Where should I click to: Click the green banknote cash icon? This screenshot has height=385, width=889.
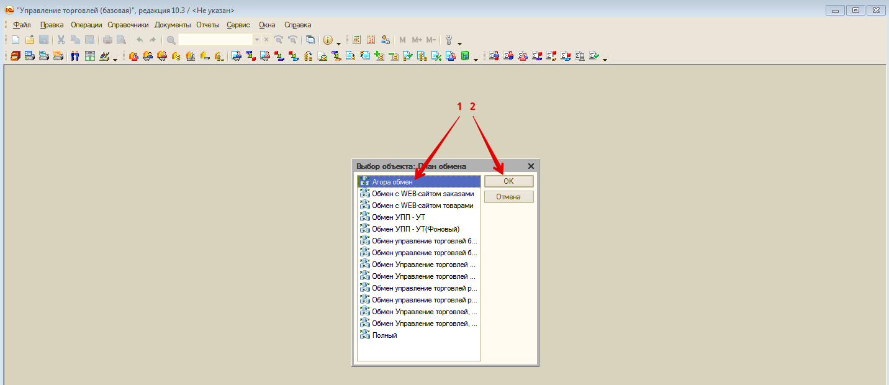pyautogui.click(x=90, y=57)
